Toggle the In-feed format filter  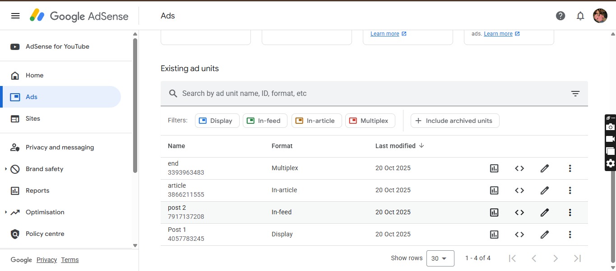point(265,121)
